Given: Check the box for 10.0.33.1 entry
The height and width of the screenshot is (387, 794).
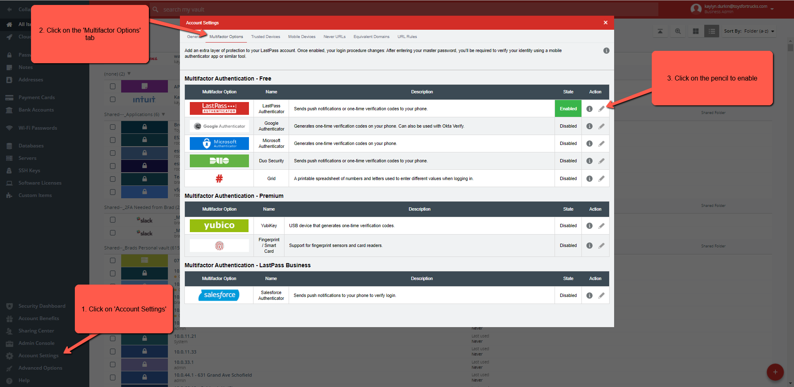Looking at the screenshot, I should coord(112,365).
